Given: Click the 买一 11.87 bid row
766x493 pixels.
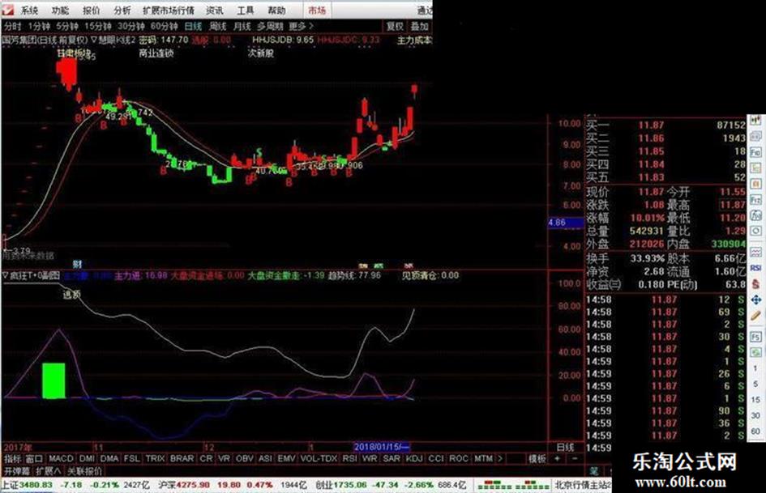Looking at the screenshot, I should click(665, 125).
